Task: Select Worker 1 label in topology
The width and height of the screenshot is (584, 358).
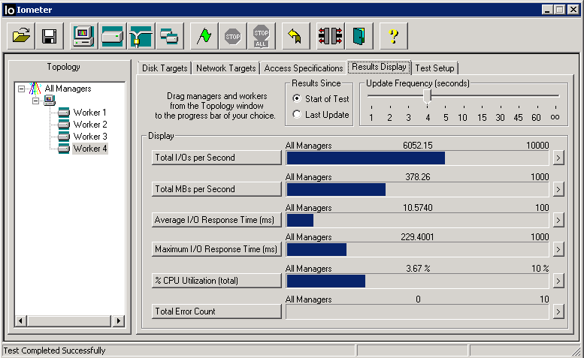Action: coord(89,113)
